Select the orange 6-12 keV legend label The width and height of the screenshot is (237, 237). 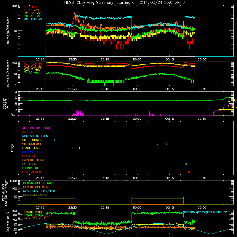click(32, 10)
